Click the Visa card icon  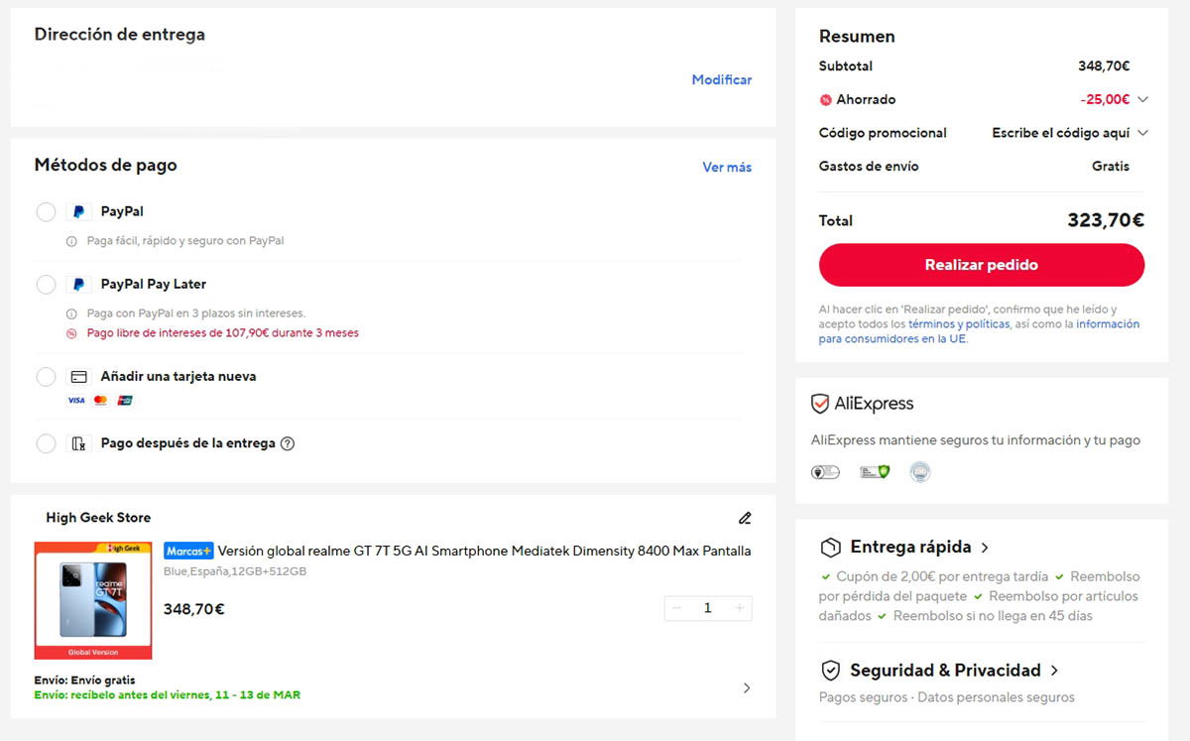tap(75, 400)
